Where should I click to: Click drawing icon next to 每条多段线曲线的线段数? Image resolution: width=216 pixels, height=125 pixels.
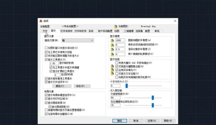(112, 45)
